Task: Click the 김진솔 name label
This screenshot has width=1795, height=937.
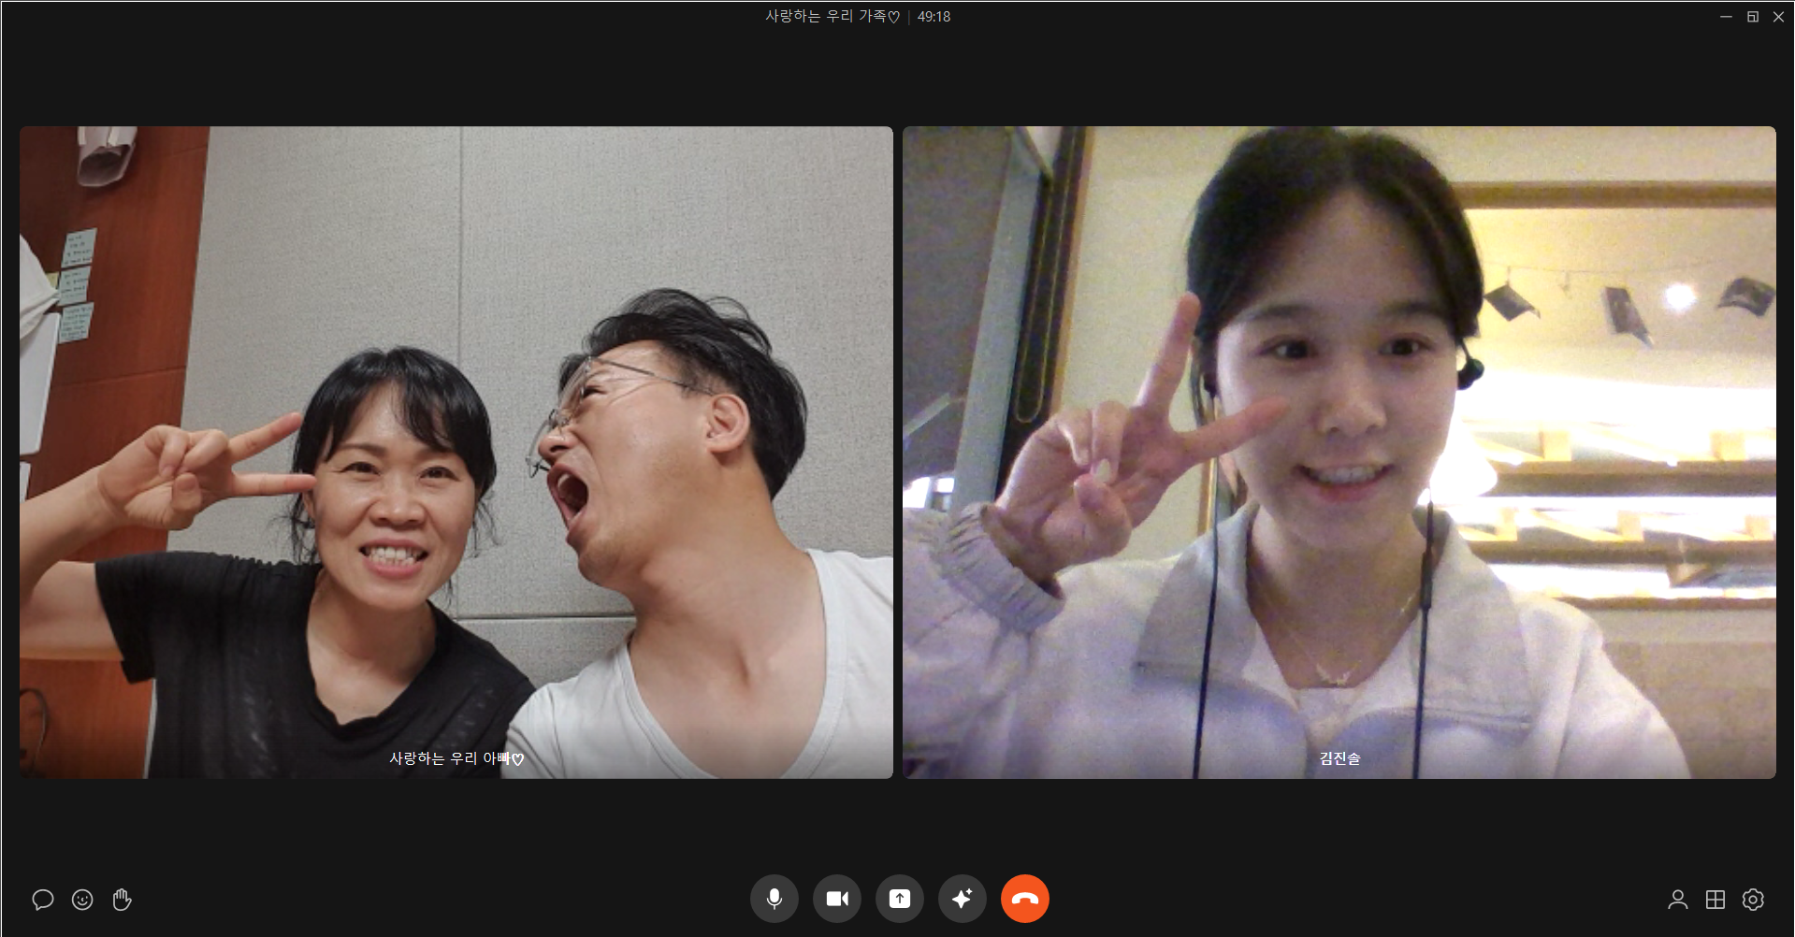Action: [1339, 758]
